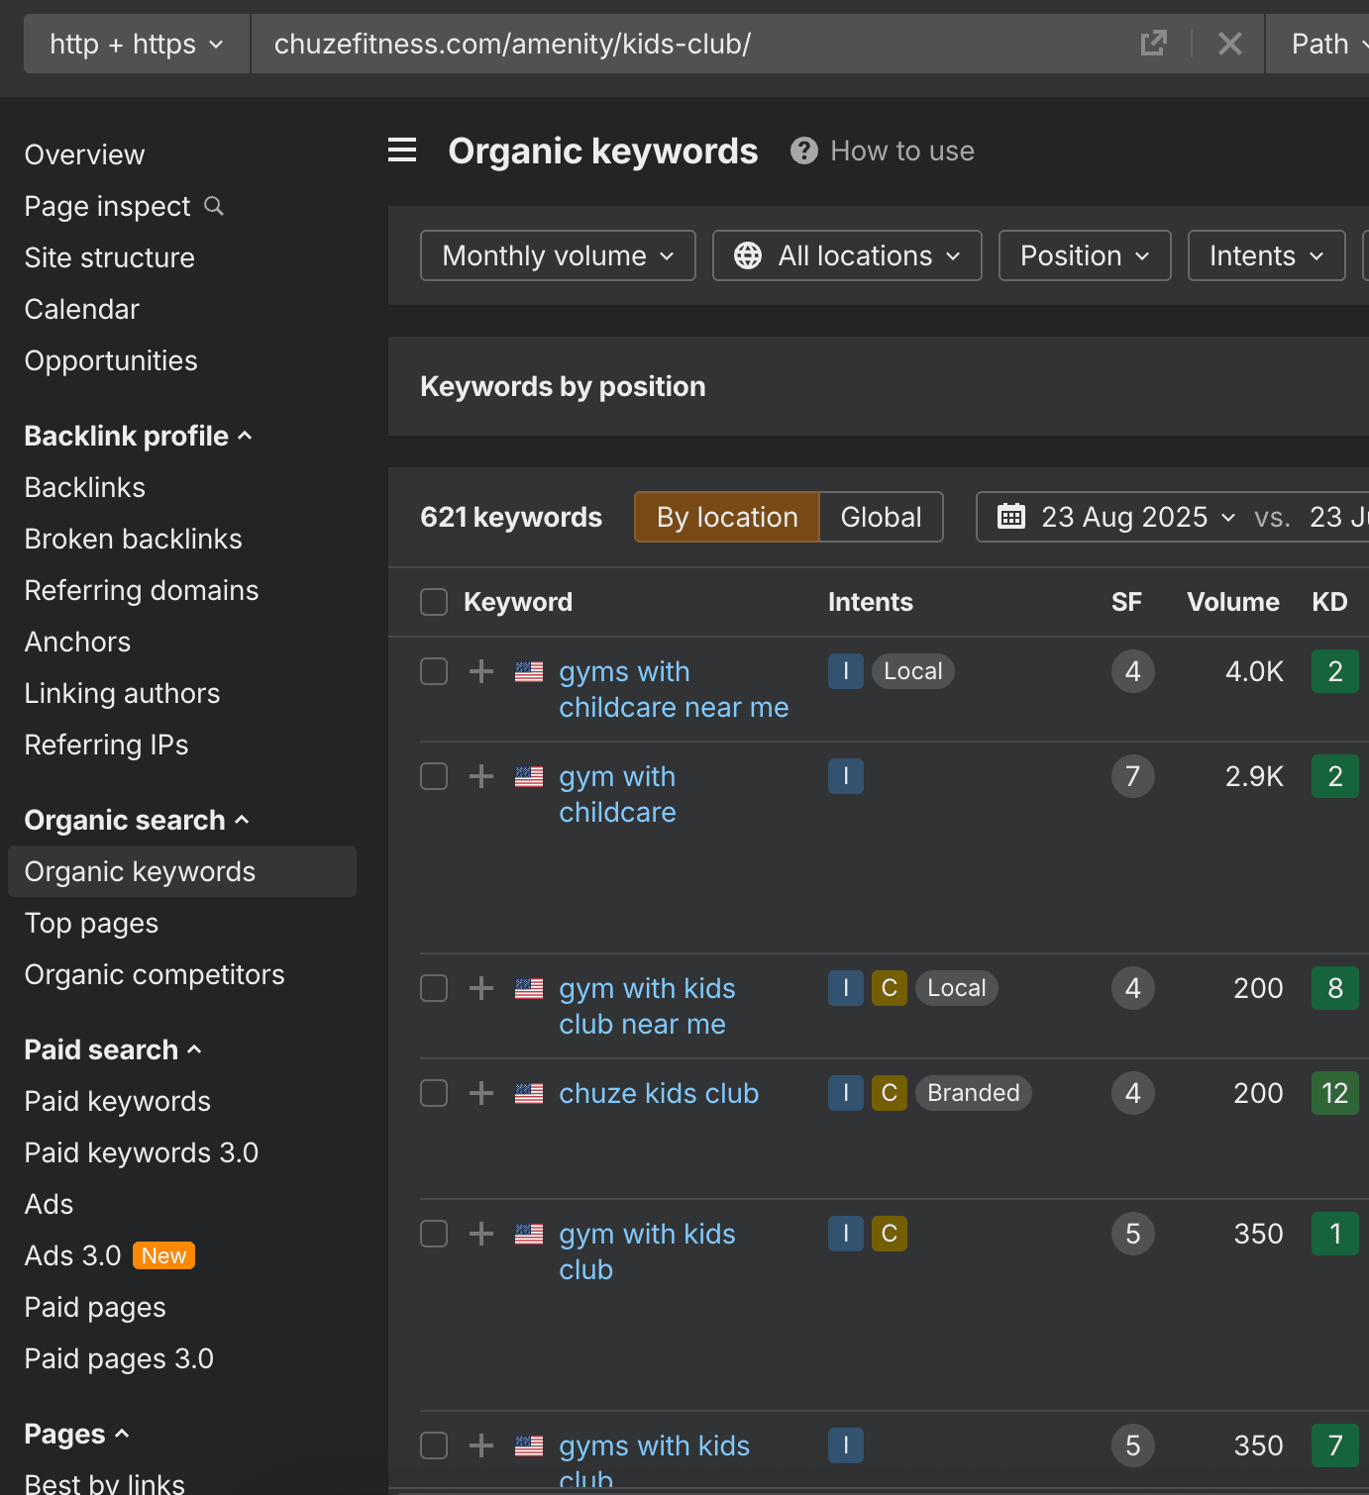Click the green KD score 12 badge
The image size is (1369, 1495).
coord(1334,1093)
